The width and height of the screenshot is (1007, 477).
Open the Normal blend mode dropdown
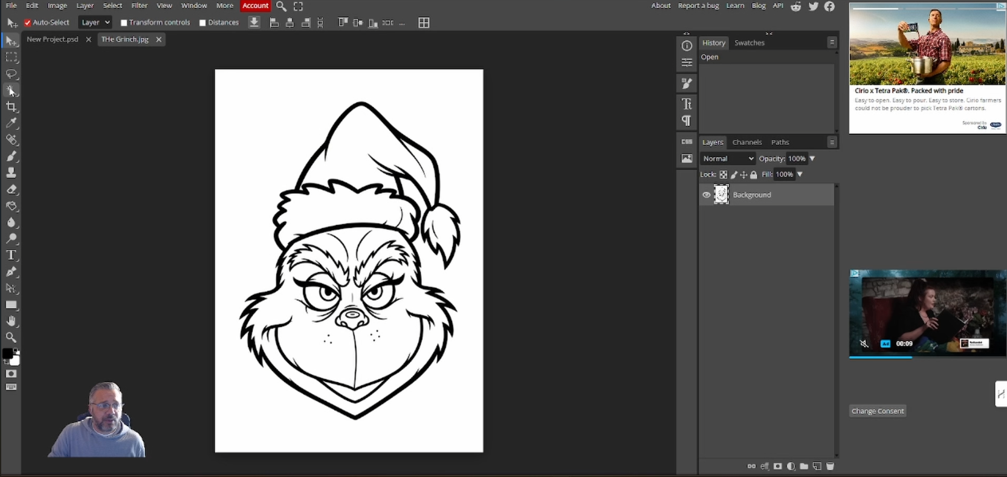tap(728, 158)
